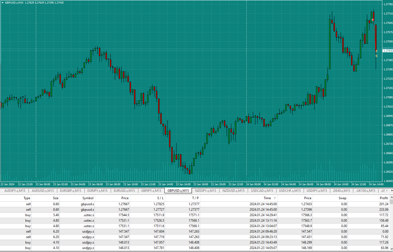Click the 1.26455 price scale label
The width and height of the screenshot is (393, 252).
click(x=388, y=181)
